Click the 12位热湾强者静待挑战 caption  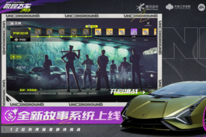click(45, 130)
